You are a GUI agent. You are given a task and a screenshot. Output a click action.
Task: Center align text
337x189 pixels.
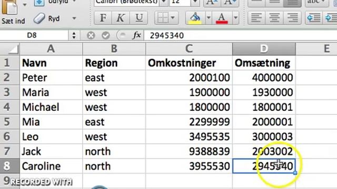(274, 18)
